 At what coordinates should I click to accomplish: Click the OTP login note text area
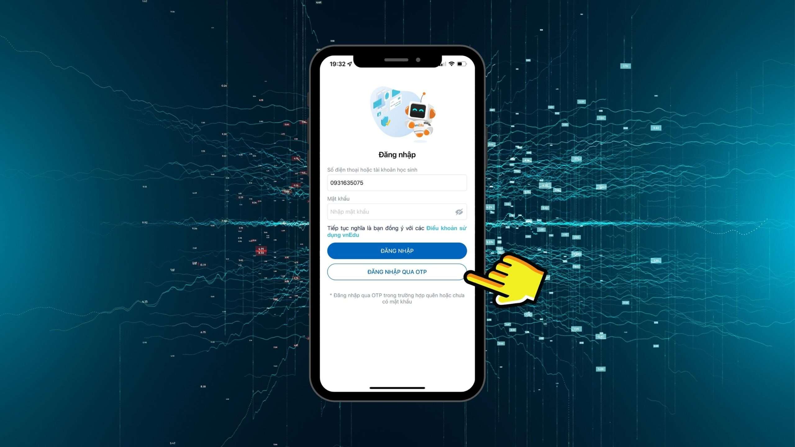(x=397, y=298)
